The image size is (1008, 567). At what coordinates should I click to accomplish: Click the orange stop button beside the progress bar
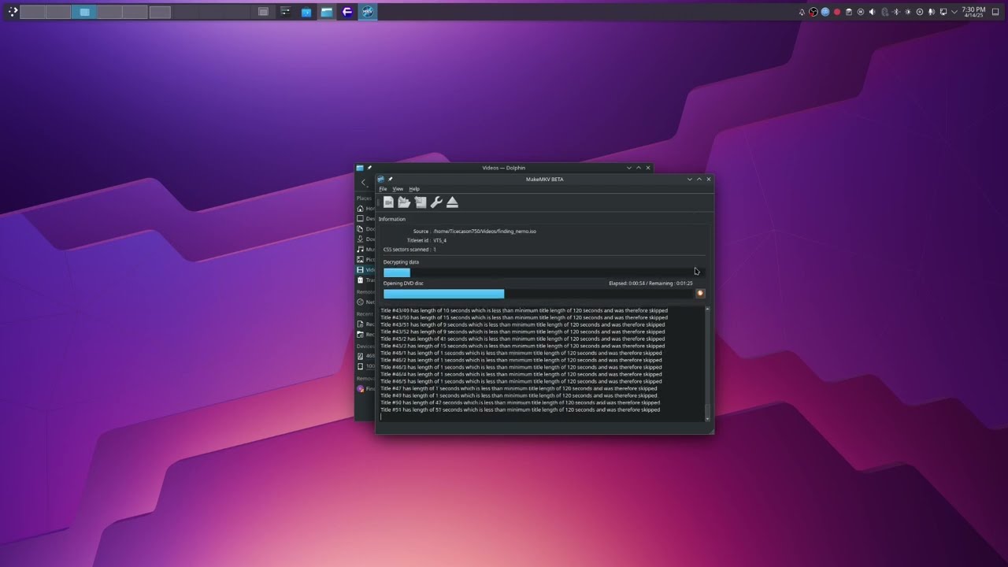click(700, 293)
